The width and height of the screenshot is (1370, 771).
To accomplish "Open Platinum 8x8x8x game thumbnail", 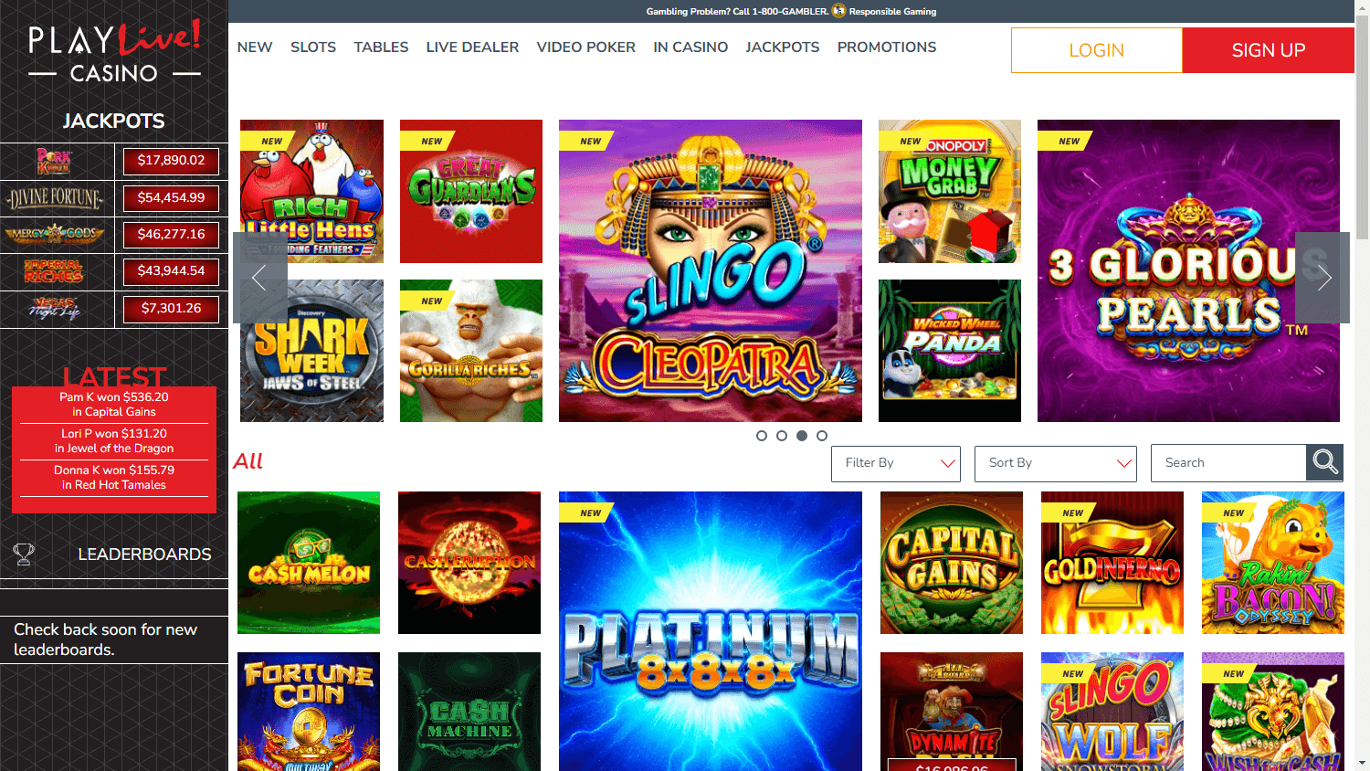I will 711,631.
